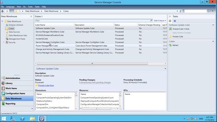Click the Windows Start button
The image size is (217, 122).
[4, 119]
